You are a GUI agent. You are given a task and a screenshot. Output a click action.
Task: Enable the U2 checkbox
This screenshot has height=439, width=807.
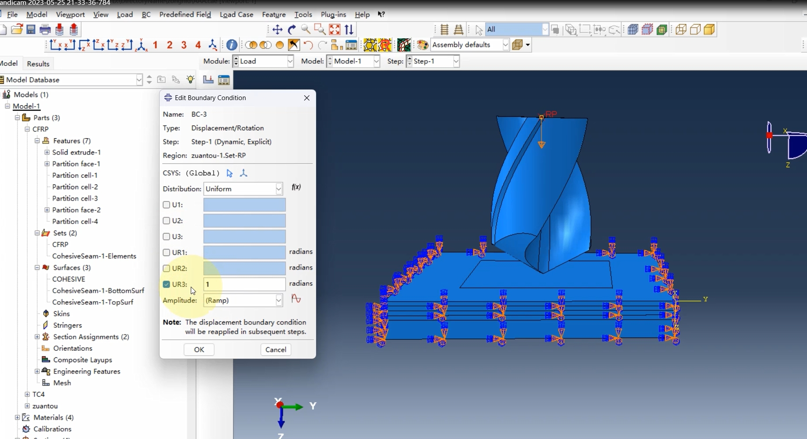tap(166, 220)
